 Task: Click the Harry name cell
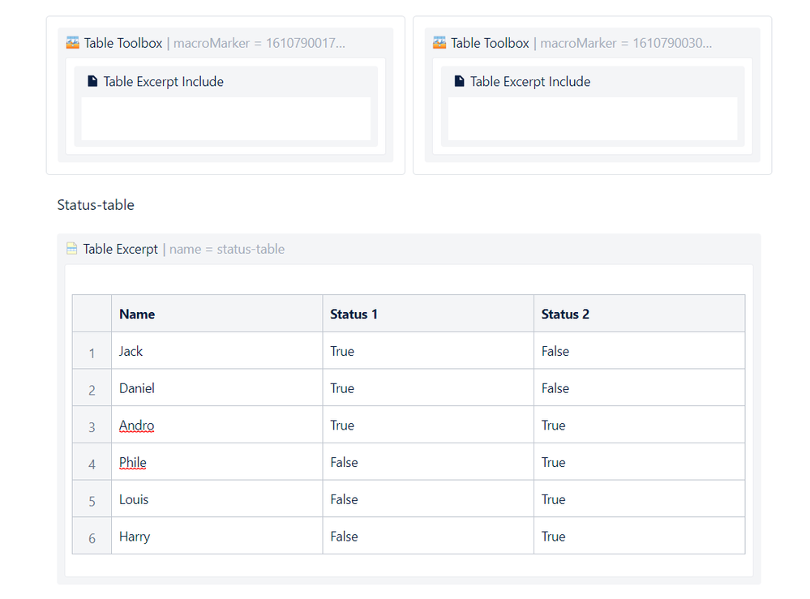[217, 537]
